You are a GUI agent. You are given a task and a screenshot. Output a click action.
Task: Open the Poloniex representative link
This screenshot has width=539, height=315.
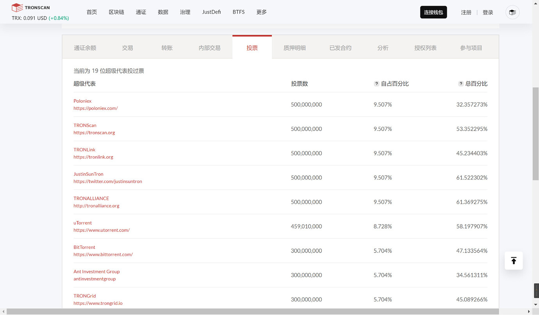pyautogui.click(x=82, y=101)
